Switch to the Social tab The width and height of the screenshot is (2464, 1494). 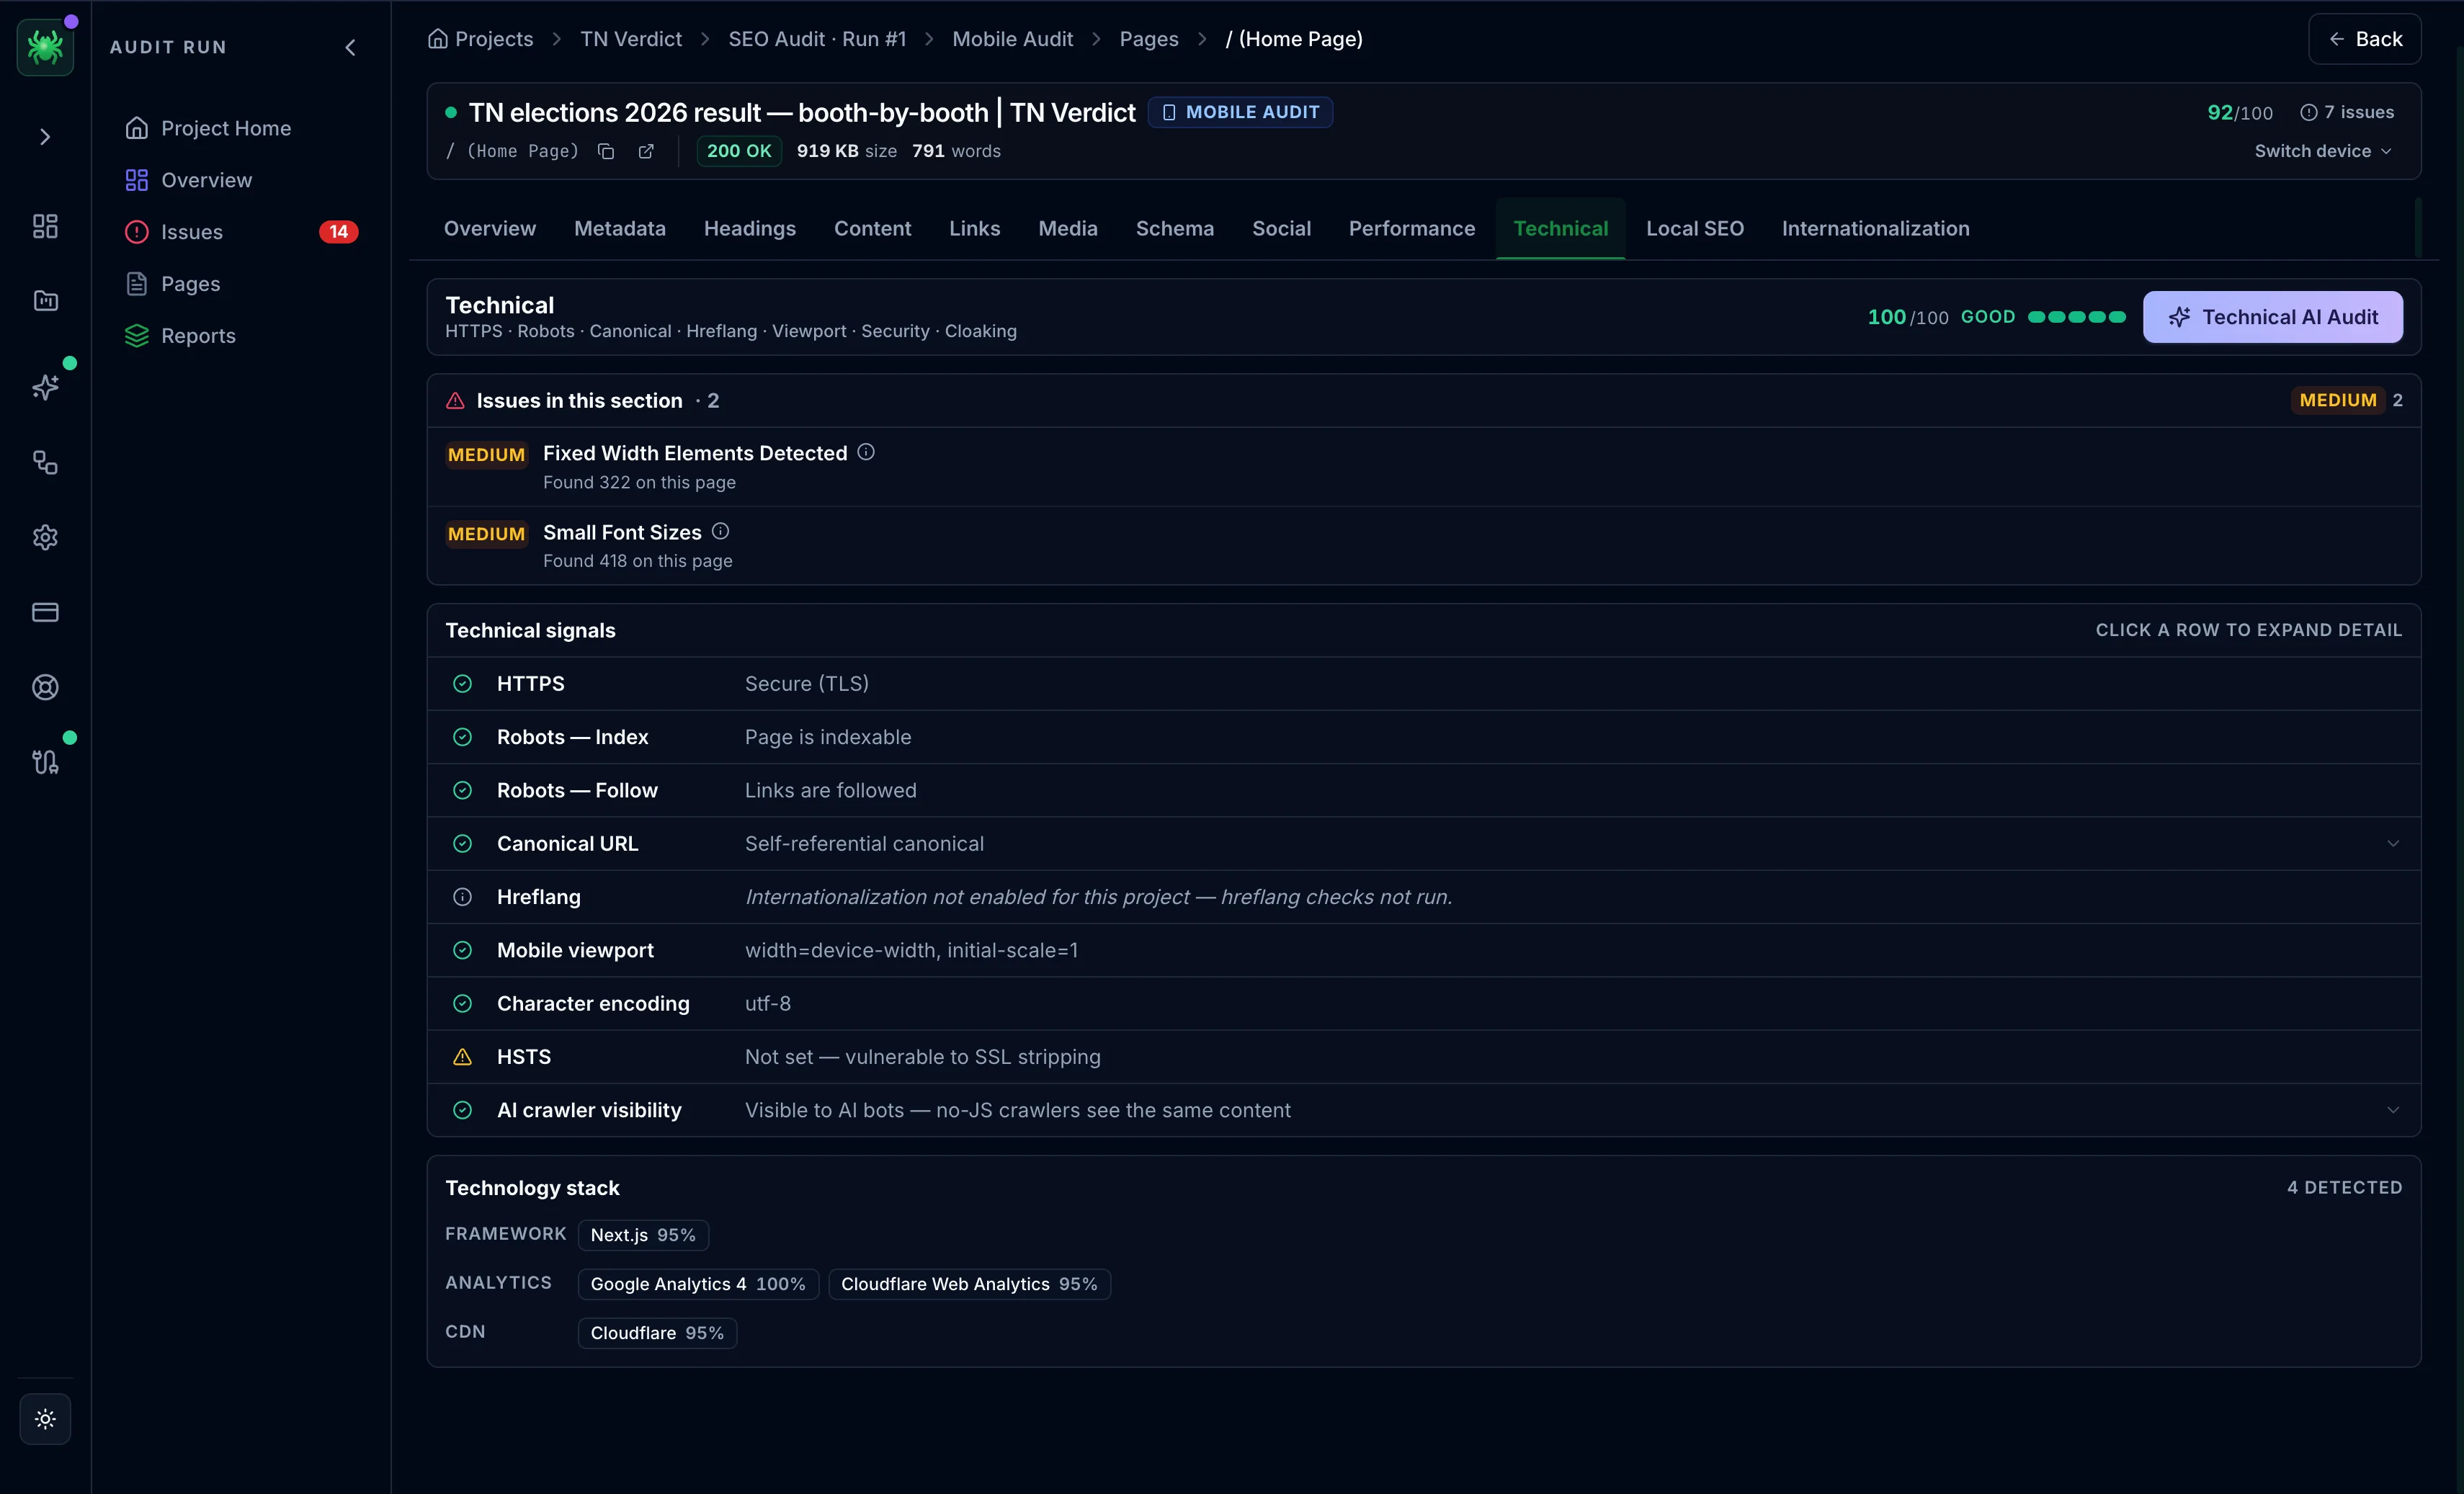tap(1281, 228)
